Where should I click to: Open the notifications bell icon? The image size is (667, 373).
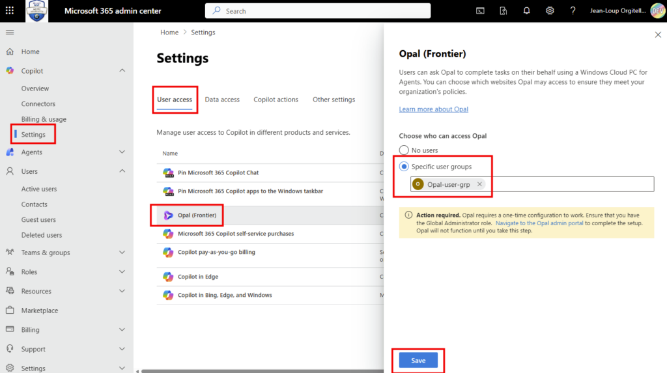click(x=526, y=11)
